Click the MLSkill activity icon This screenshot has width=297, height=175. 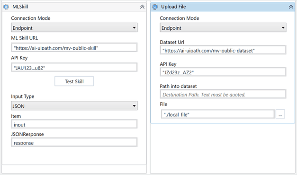[x=6, y=7]
